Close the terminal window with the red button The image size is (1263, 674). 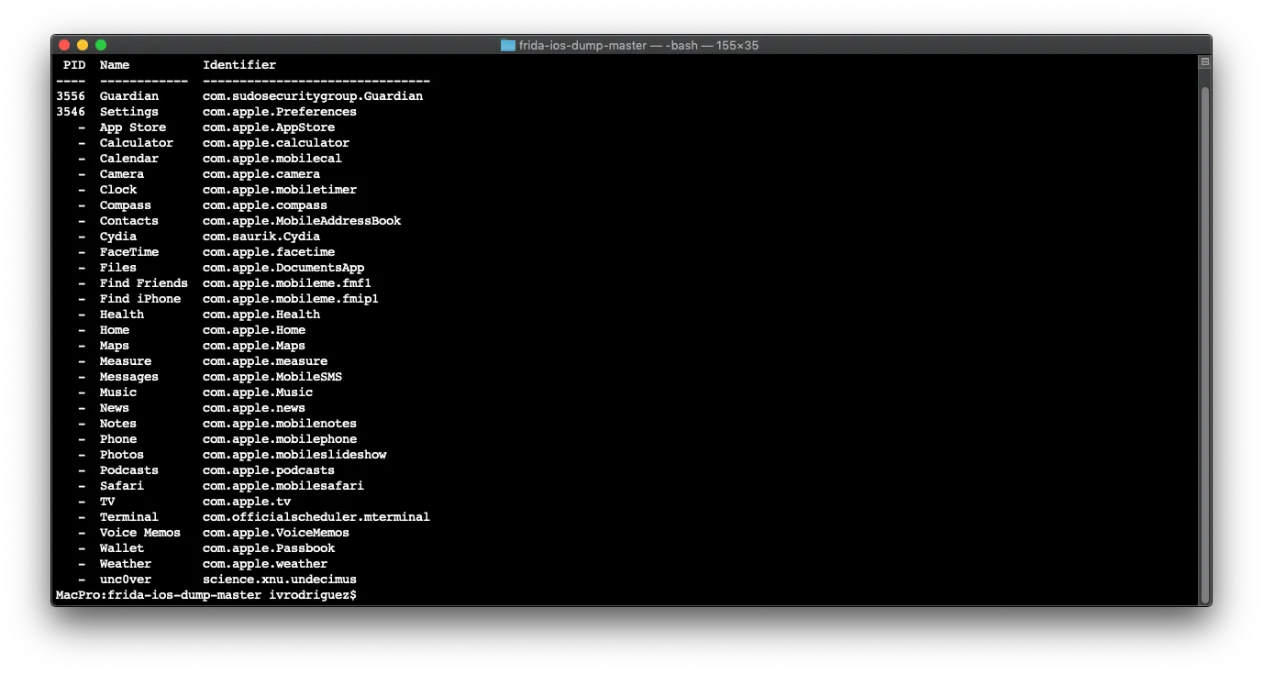point(64,45)
